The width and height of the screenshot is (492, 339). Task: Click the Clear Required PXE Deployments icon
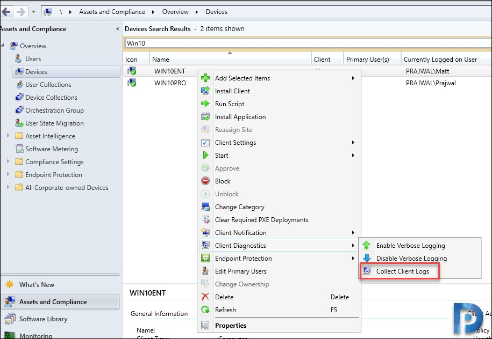pos(205,220)
